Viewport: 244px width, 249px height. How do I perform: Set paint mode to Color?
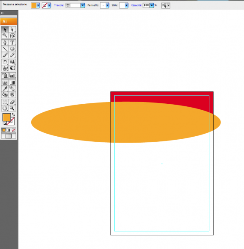coord(4,130)
